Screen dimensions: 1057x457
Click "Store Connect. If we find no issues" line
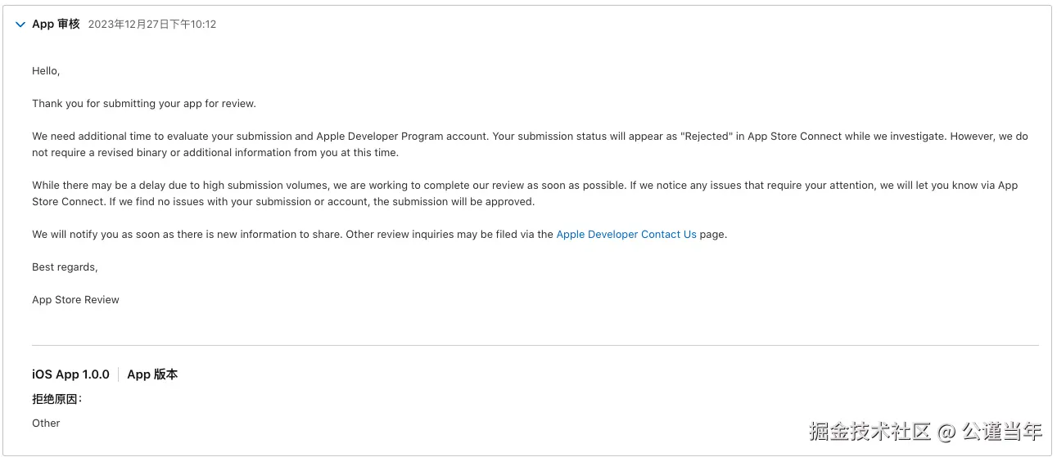(x=282, y=202)
